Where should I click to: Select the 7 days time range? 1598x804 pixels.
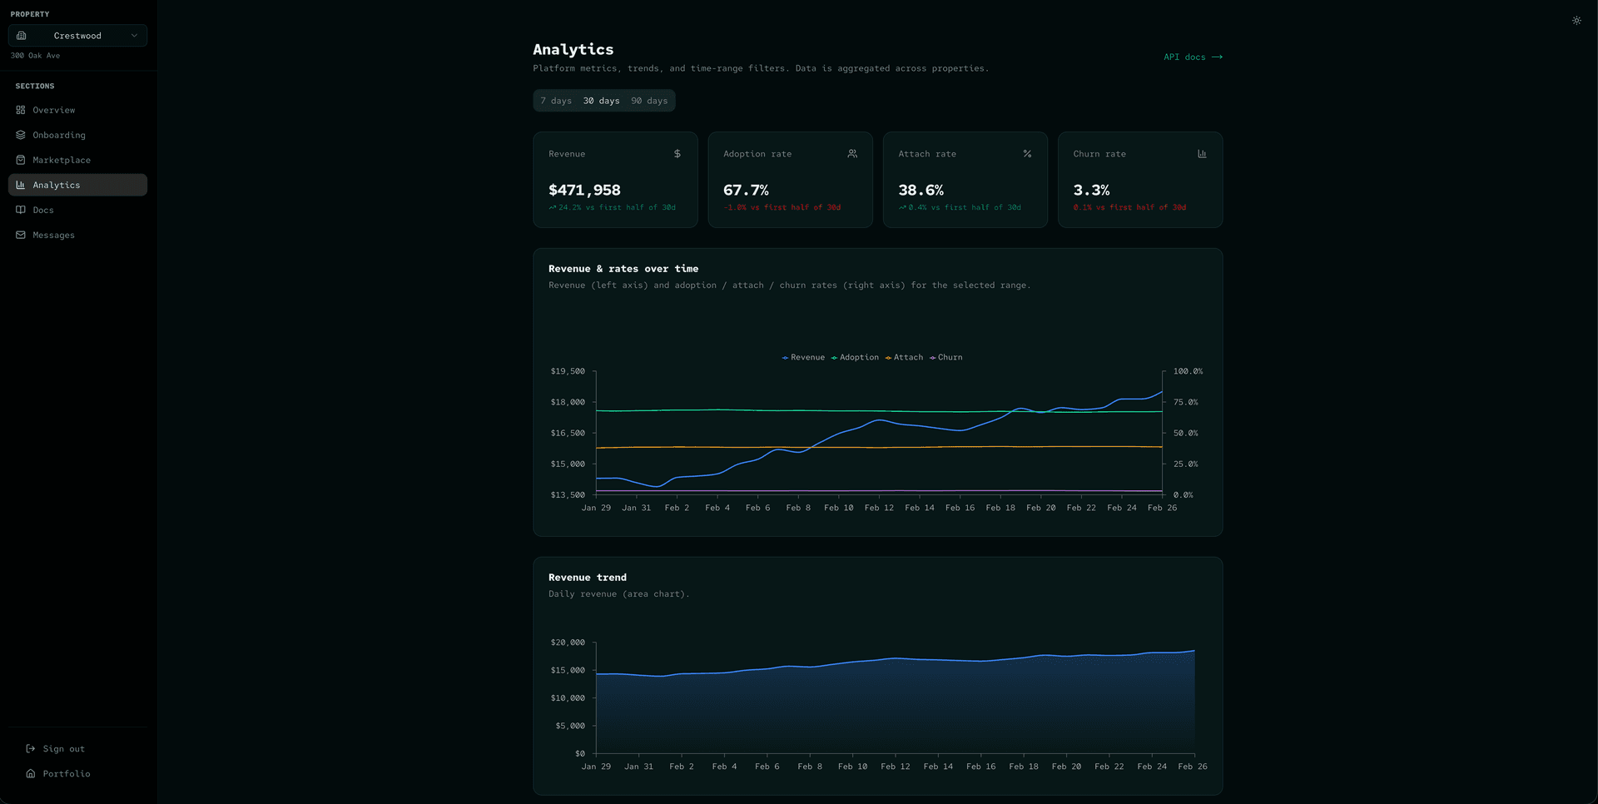[x=556, y=101]
